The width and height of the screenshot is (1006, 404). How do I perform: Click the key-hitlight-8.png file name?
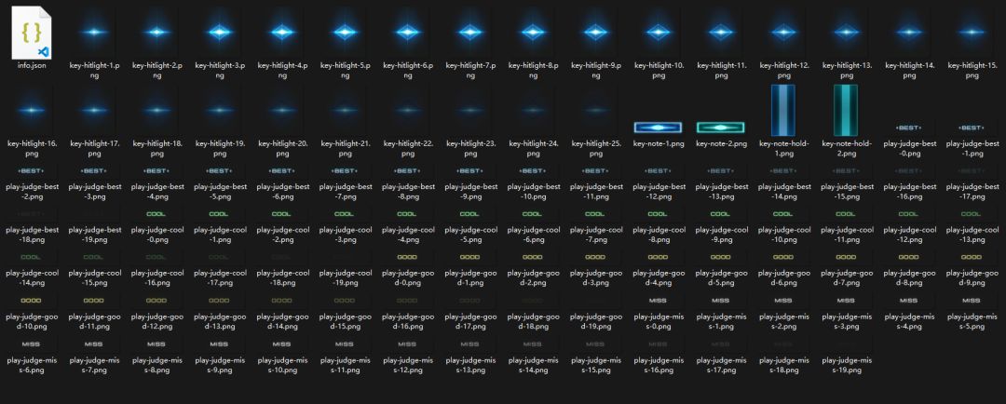(x=533, y=71)
